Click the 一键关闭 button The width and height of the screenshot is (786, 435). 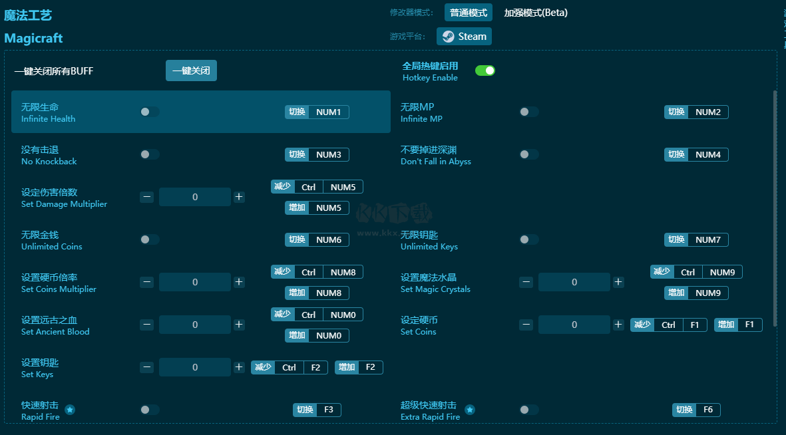pyautogui.click(x=192, y=71)
